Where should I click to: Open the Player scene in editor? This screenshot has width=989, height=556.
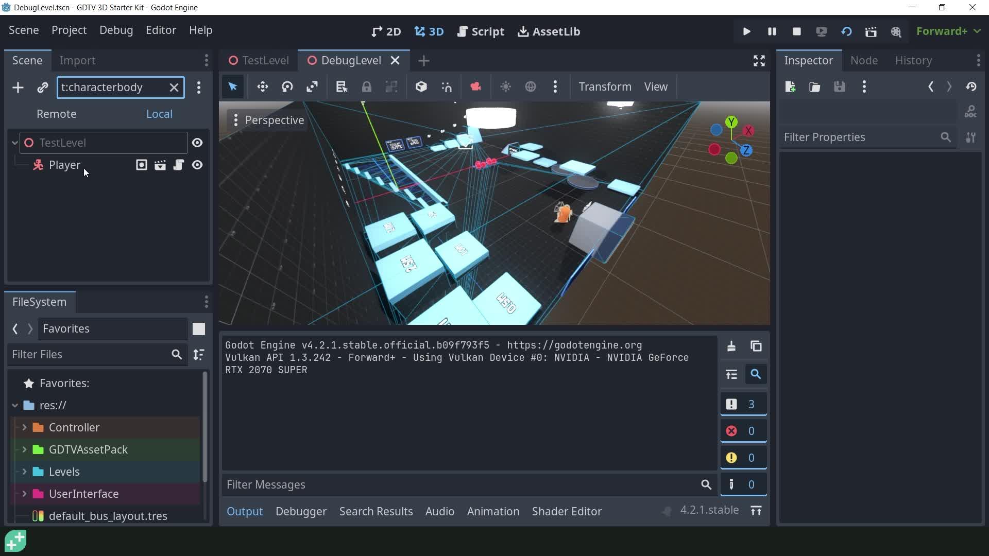coord(160,165)
